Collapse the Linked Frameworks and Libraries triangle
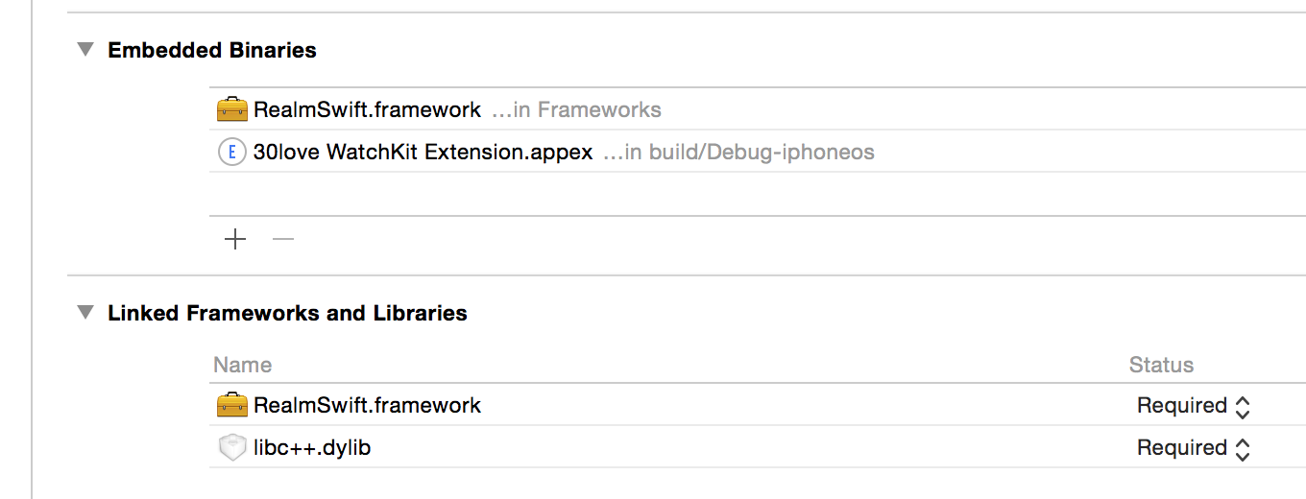This screenshot has height=499, width=1306. point(85,313)
